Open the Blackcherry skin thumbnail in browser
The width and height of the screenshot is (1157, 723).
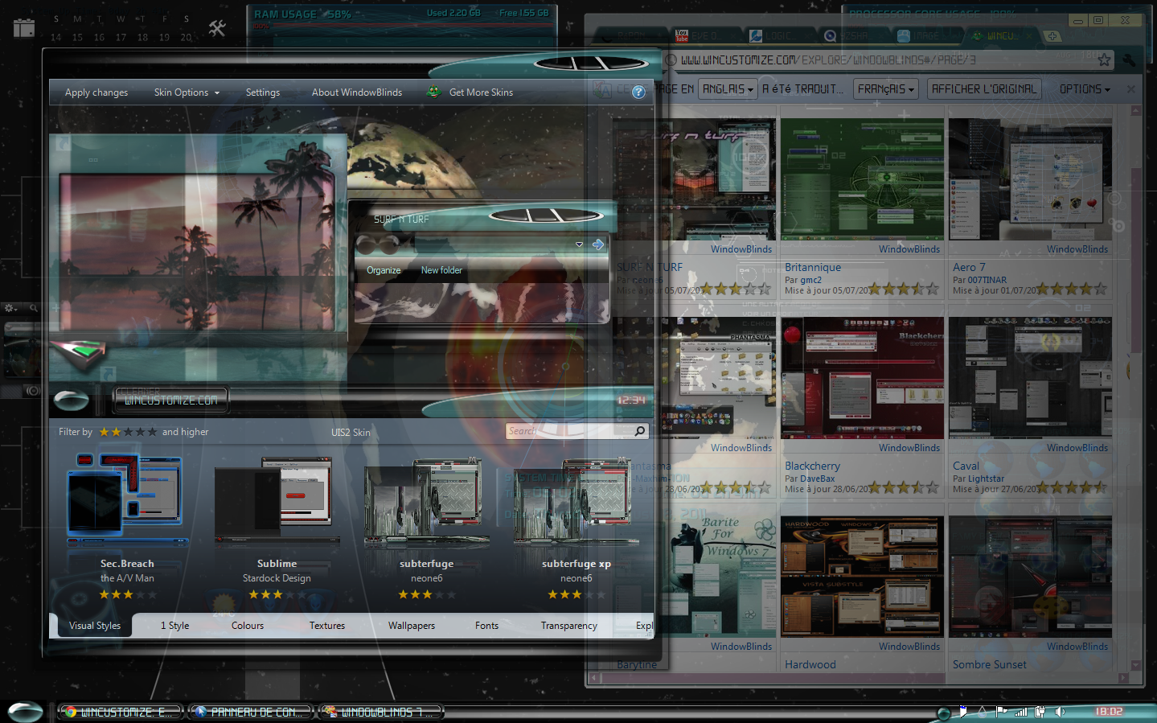(862, 378)
